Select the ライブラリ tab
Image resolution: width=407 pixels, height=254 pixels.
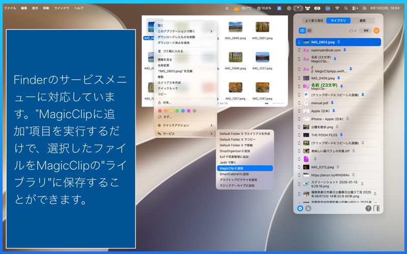[338, 20]
